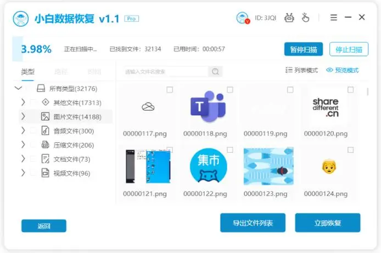Image resolution: width=381 pixels, height=253 pixels.
Task: Click the drive icon beside 所有类型
Action: point(41,88)
